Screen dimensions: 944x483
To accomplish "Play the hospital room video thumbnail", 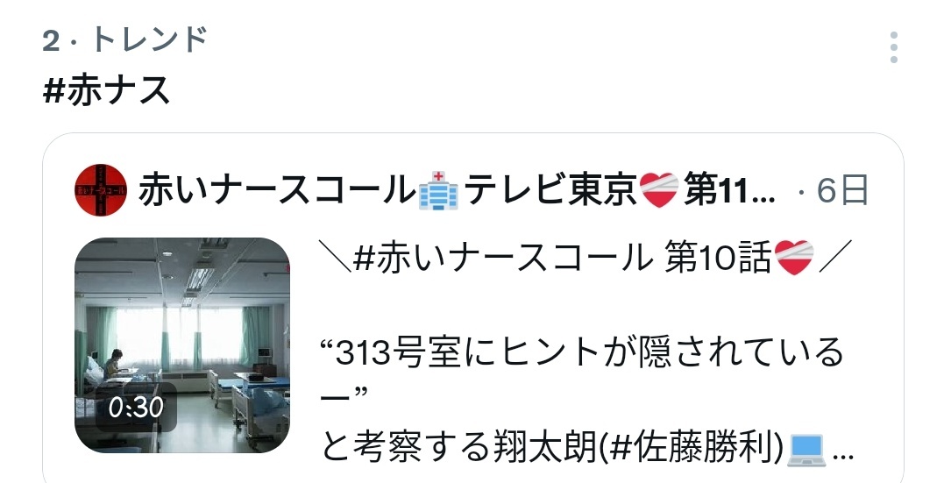I will coord(181,345).
